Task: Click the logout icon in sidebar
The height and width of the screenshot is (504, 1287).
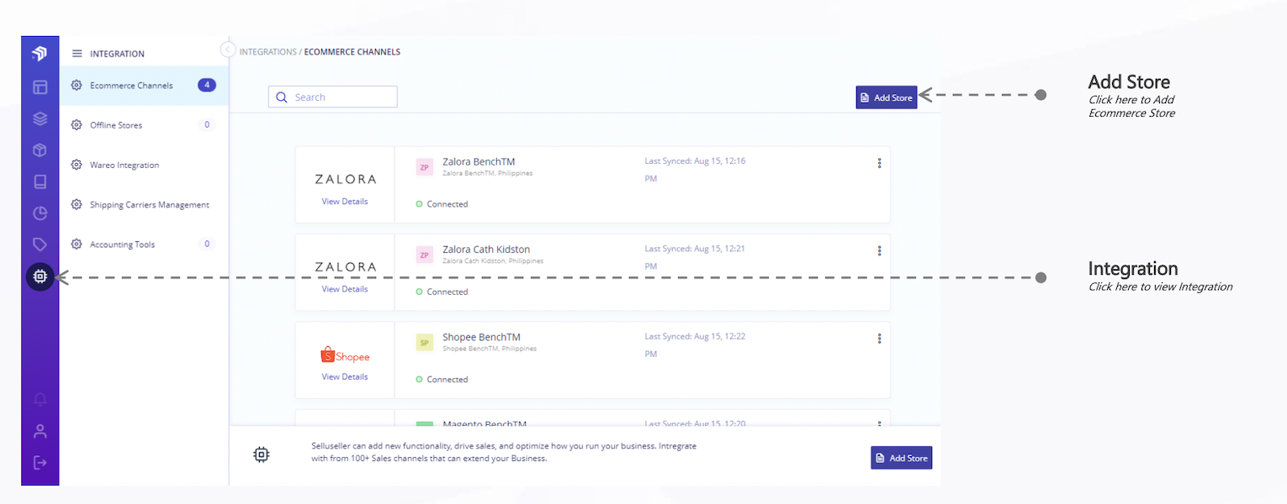Action: tap(40, 462)
